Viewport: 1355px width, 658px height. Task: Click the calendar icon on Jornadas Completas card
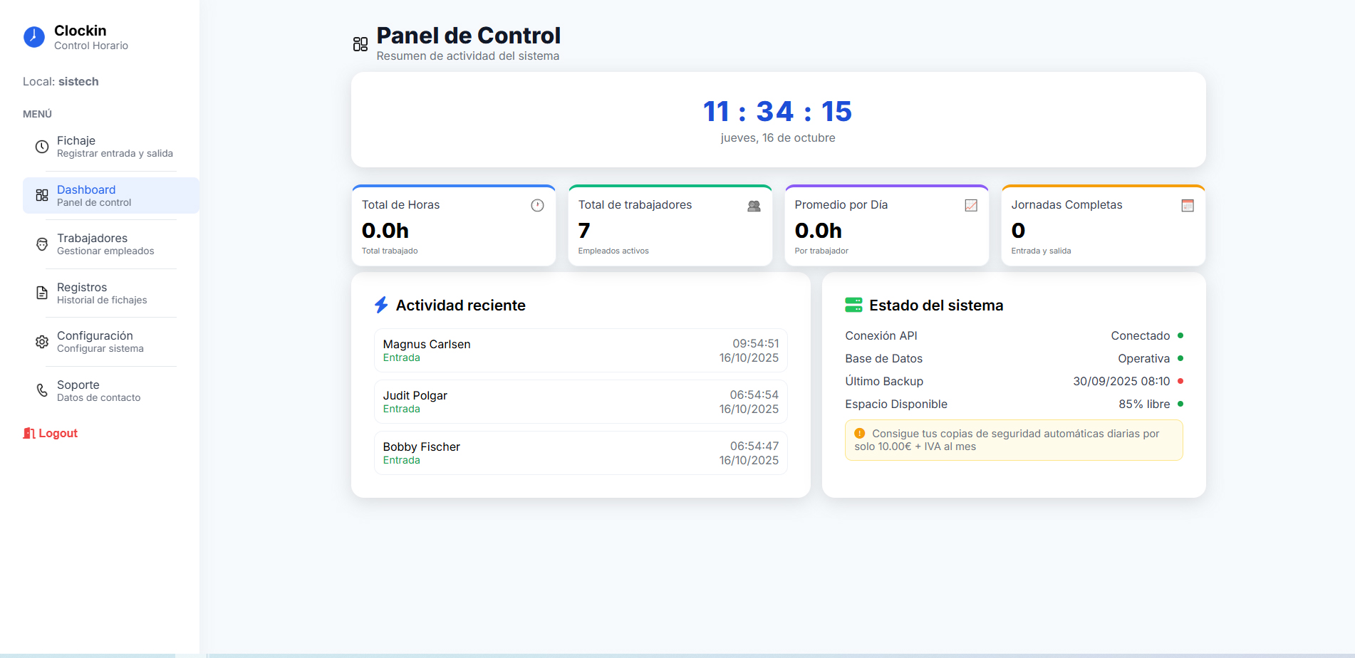[1187, 205]
